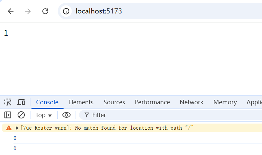Show the console sidebar

tap(8, 115)
